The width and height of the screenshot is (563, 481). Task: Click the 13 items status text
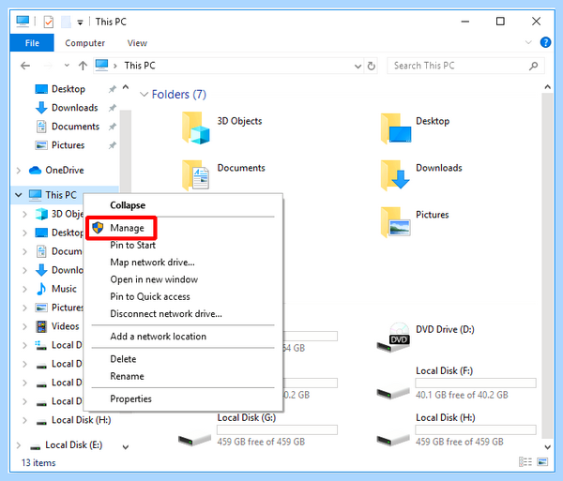[38, 462]
